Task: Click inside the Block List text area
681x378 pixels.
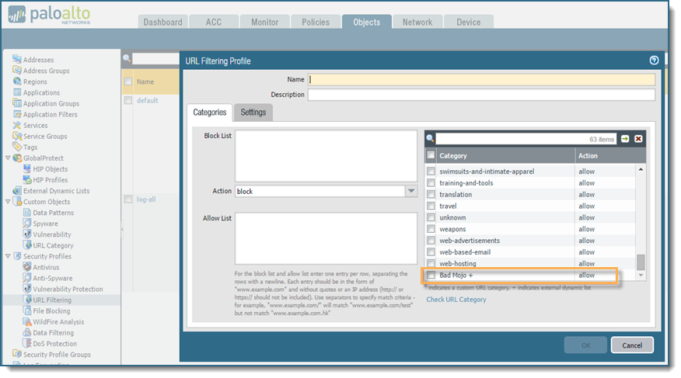Action: point(327,156)
